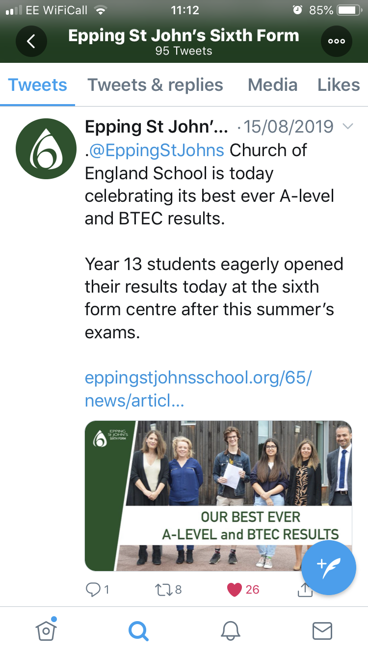Compose a new tweet with feather button

click(328, 568)
